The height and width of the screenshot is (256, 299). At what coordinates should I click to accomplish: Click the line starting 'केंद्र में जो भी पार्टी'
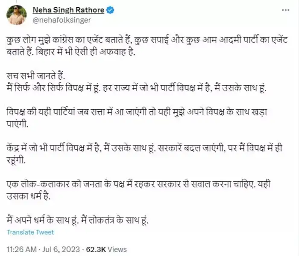144,148
